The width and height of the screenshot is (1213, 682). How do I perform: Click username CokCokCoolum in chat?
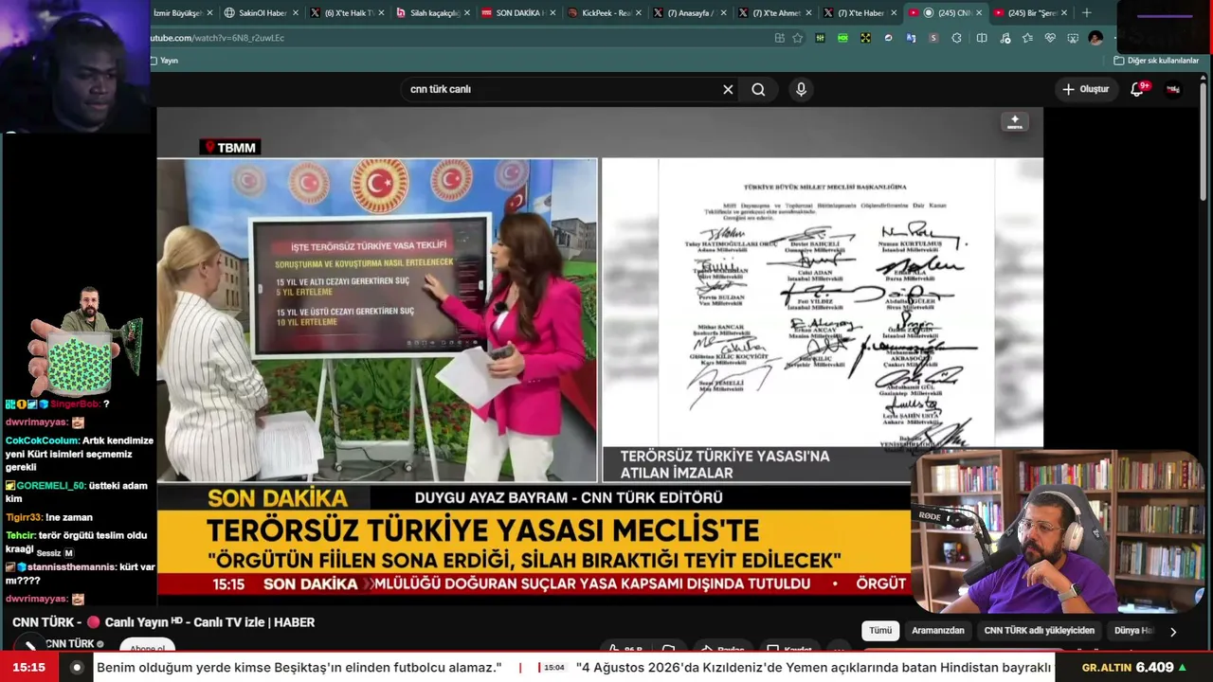(x=41, y=440)
